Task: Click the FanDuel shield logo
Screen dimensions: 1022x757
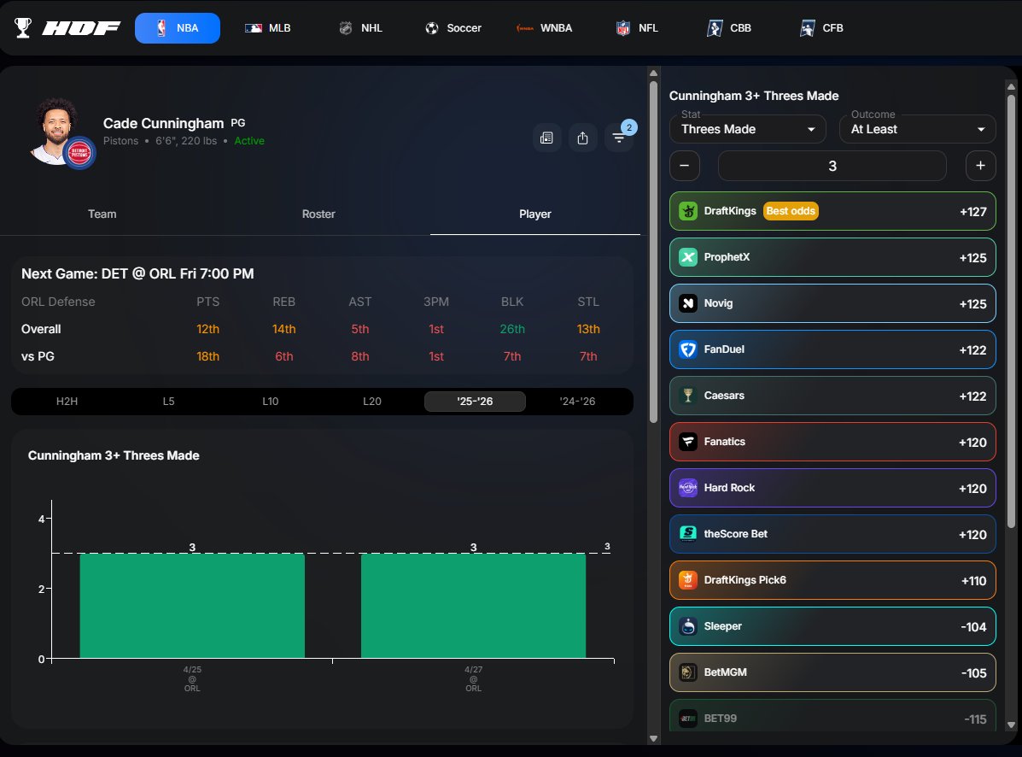Action: [687, 349]
